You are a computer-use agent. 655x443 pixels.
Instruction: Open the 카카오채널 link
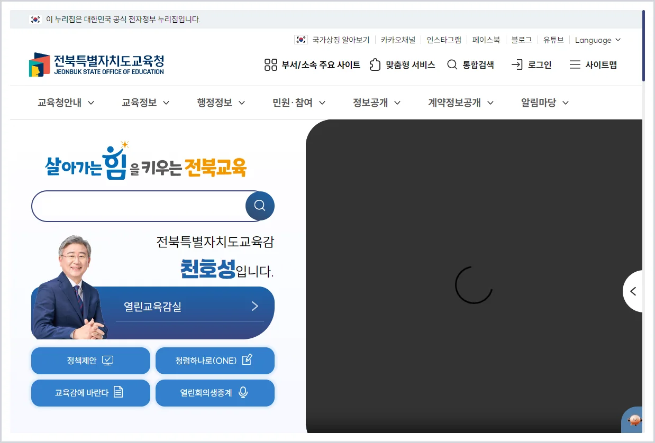398,40
